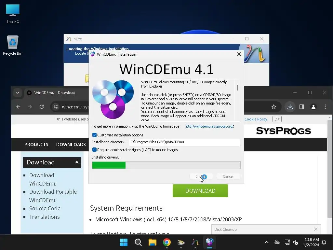
Task: Click the network status tray icon
Action: pos(287,242)
